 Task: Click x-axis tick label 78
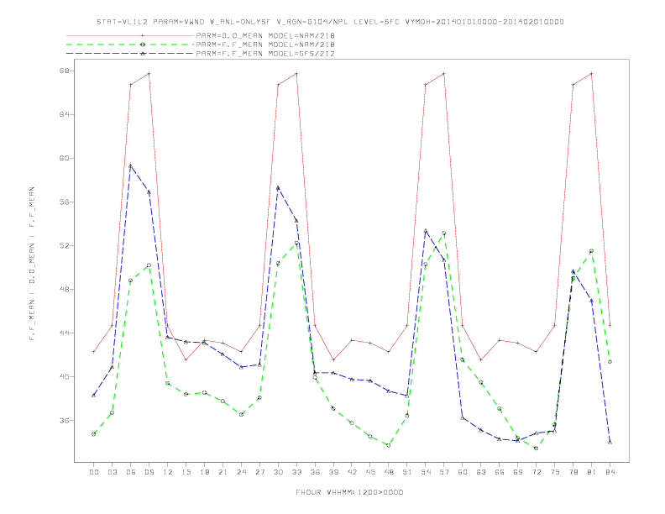pyautogui.click(x=573, y=472)
